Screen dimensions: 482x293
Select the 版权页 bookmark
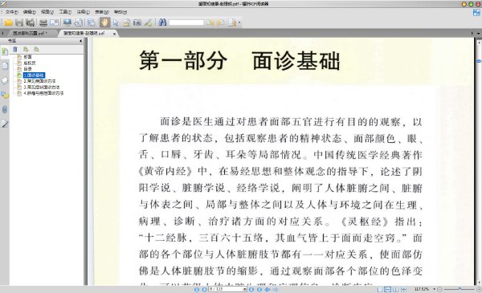[30, 63]
